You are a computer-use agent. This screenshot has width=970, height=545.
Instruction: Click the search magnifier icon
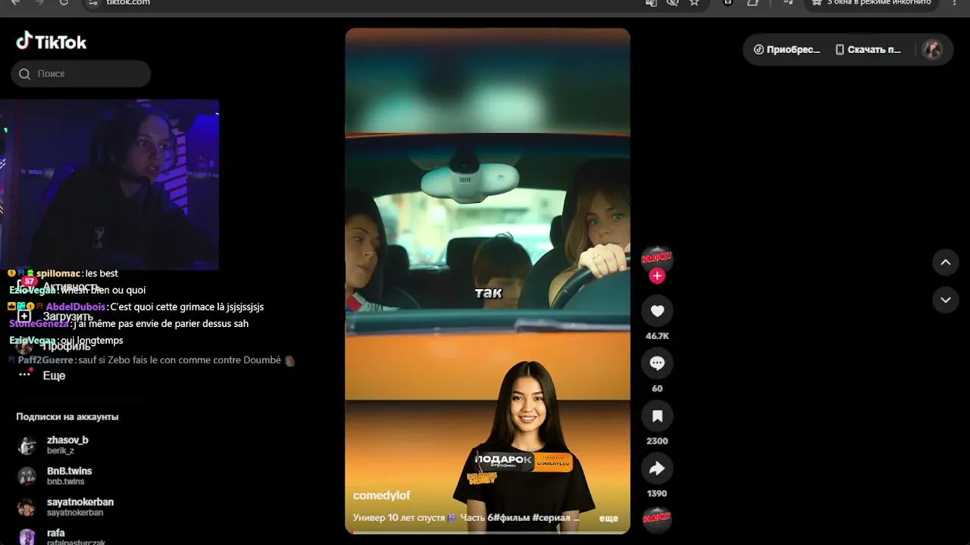pos(24,74)
